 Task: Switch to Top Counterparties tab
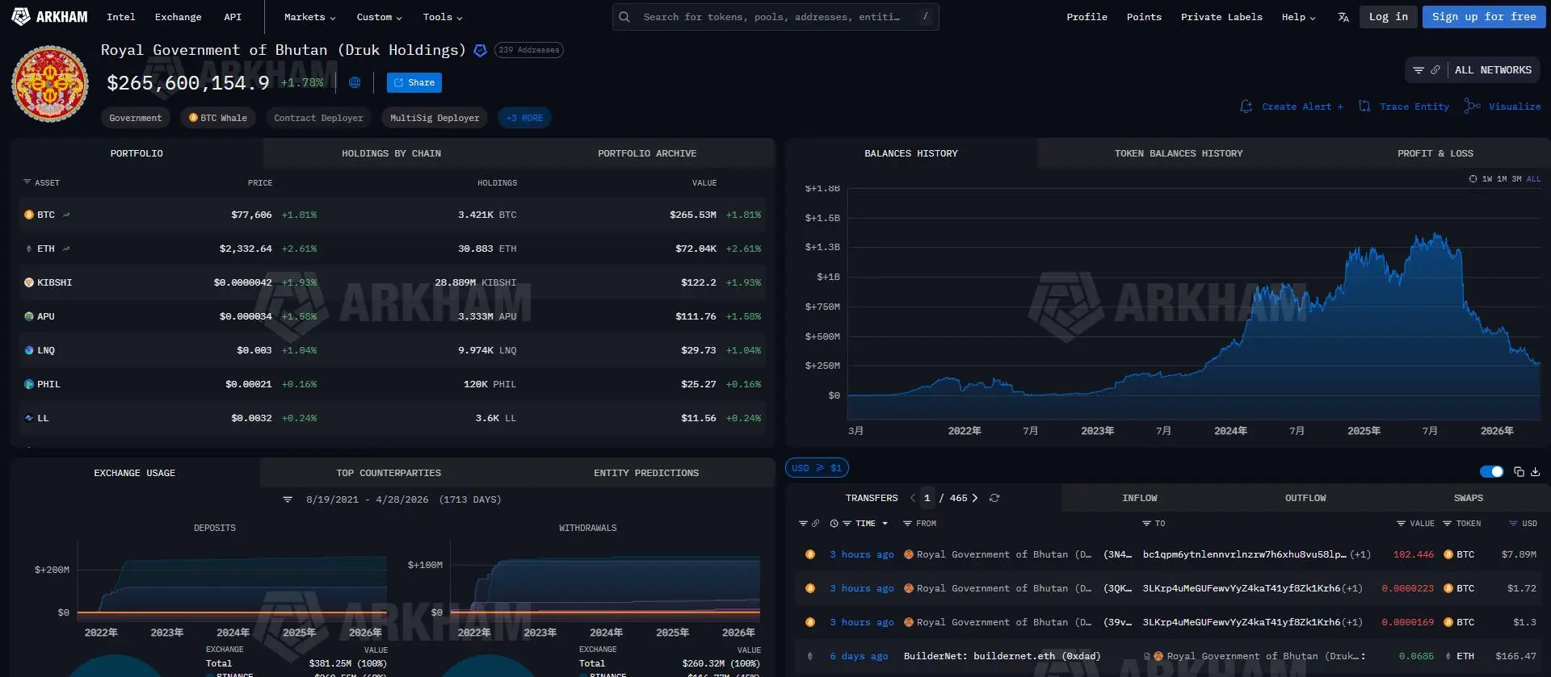(389, 473)
